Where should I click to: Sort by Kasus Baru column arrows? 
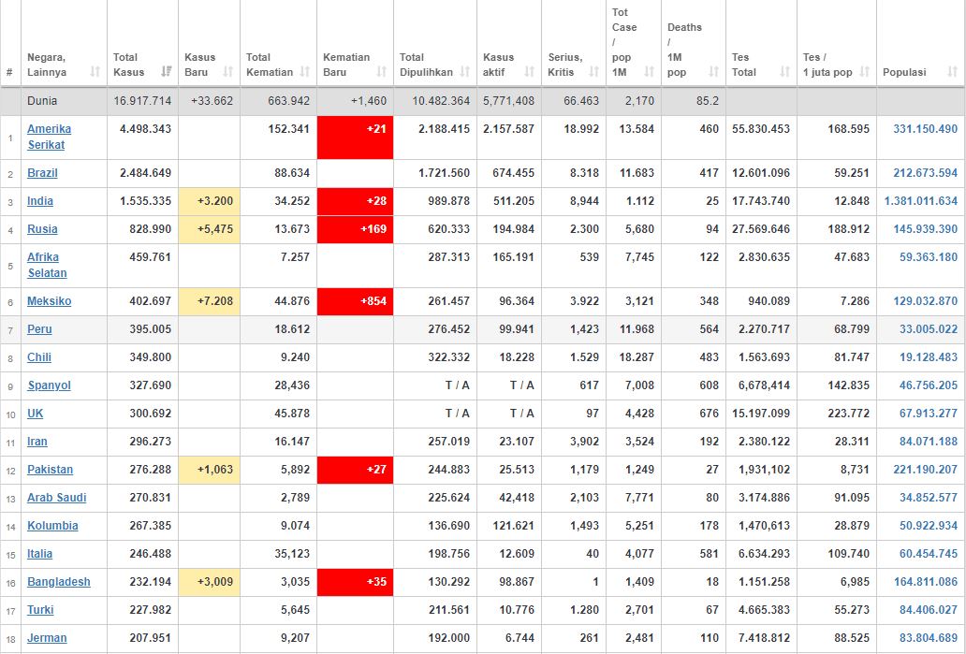(228, 72)
